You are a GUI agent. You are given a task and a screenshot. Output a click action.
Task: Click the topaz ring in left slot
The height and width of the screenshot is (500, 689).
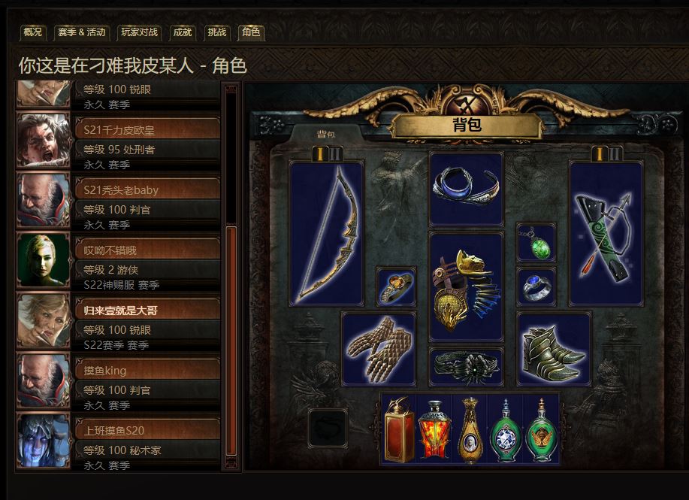[x=396, y=286]
